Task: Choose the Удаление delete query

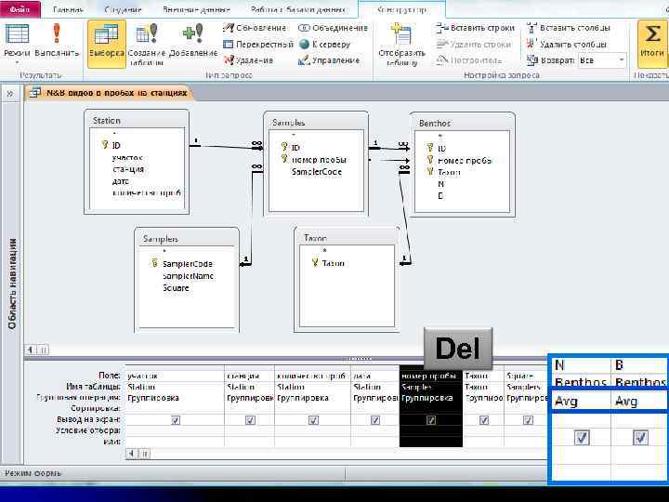Action: (248, 60)
